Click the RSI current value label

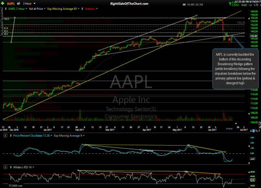[x=252, y=179]
